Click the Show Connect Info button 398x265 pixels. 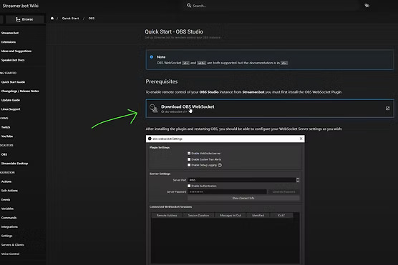pyautogui.click(x=243, y=198)
